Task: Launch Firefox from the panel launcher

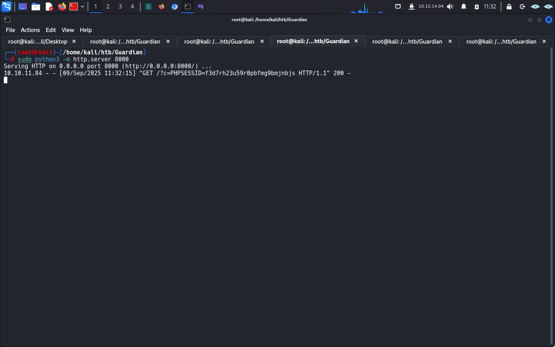Action: 62,7
